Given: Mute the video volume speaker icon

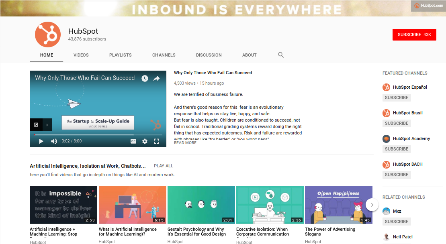Looking at the screenshot, I should coord(54,141).
